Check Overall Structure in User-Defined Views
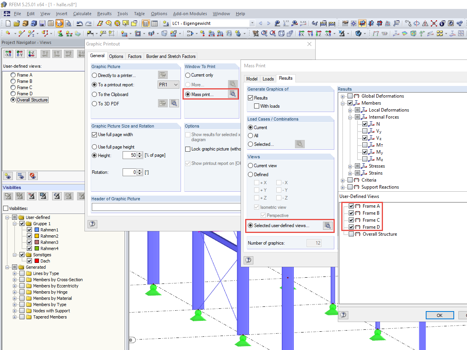This screenshot has height=350, width=467. pyautogui.click(x=351, y=234)
